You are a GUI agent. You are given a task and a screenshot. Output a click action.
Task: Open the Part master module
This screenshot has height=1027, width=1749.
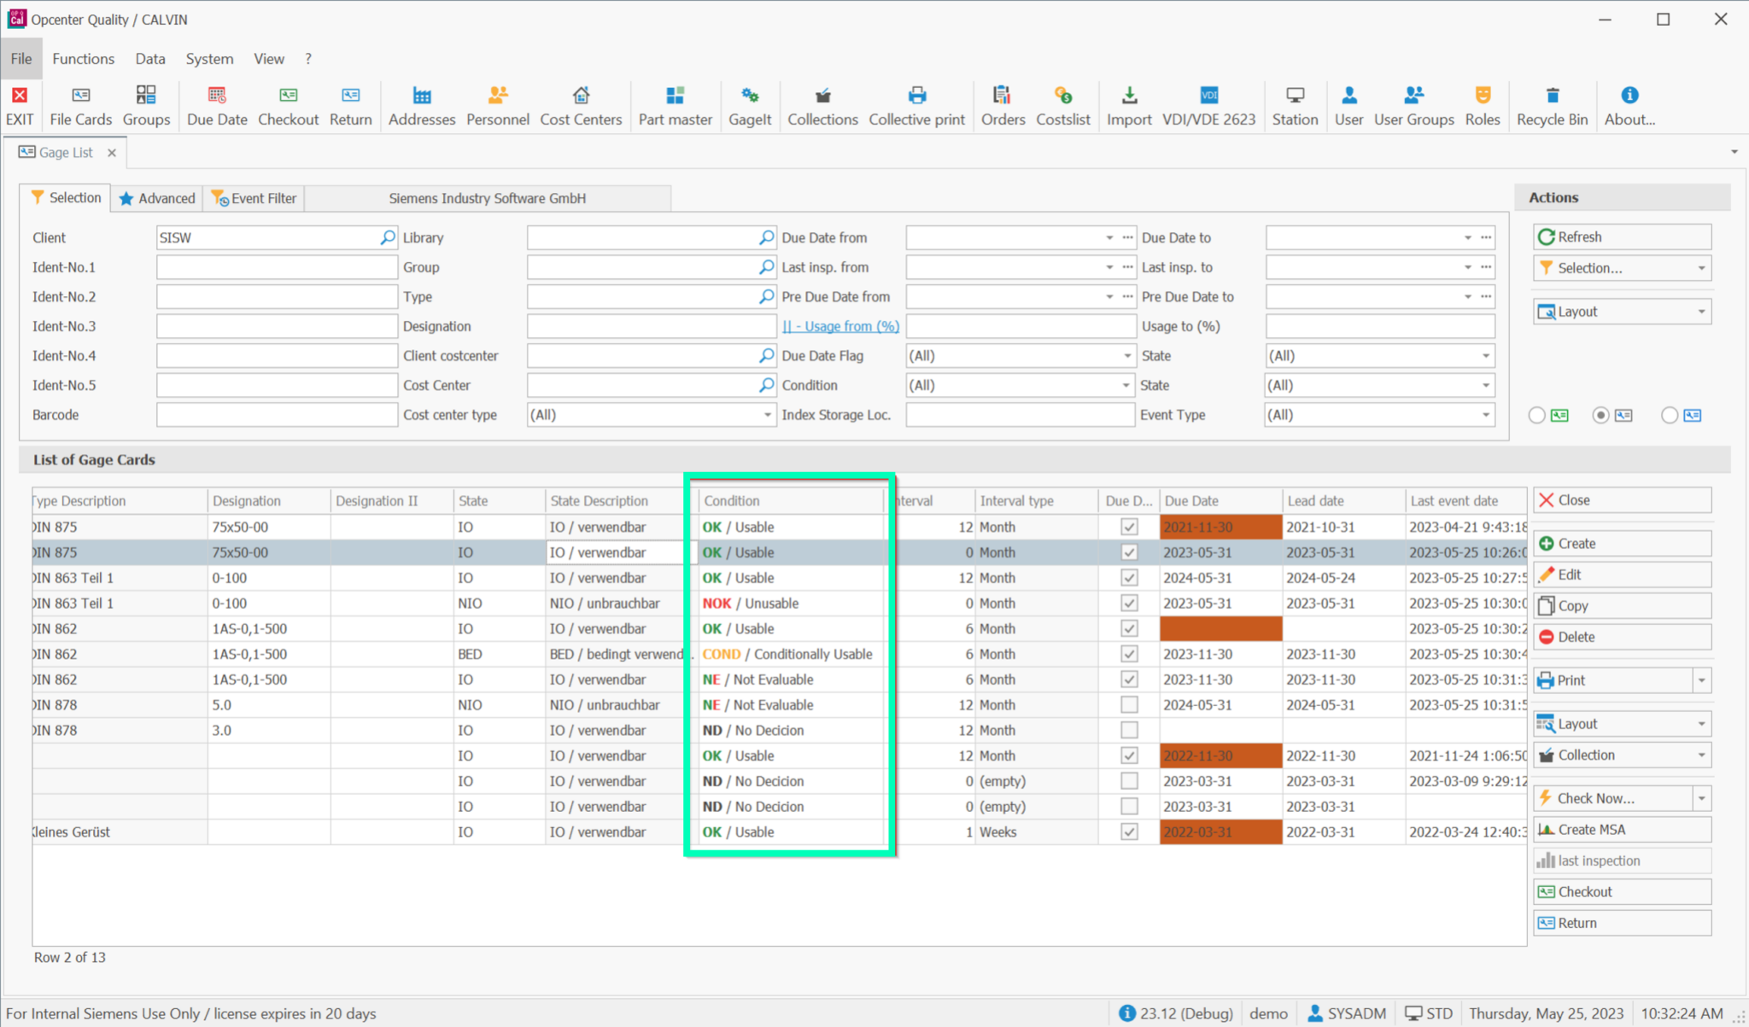[675, 104]
